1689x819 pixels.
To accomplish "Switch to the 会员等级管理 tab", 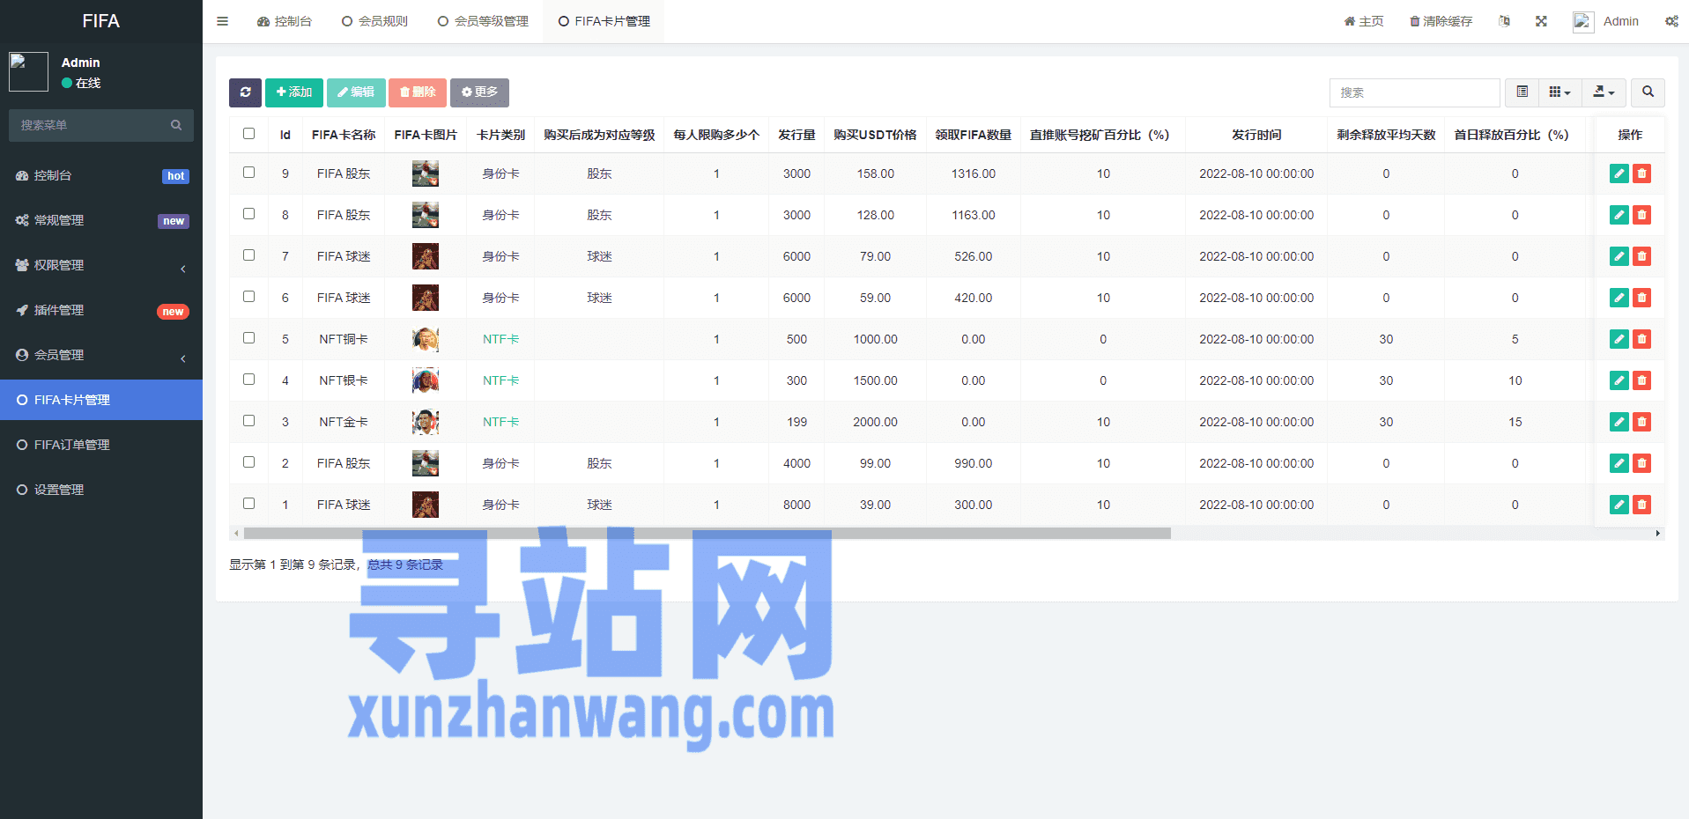I will (x=483, y=21).
